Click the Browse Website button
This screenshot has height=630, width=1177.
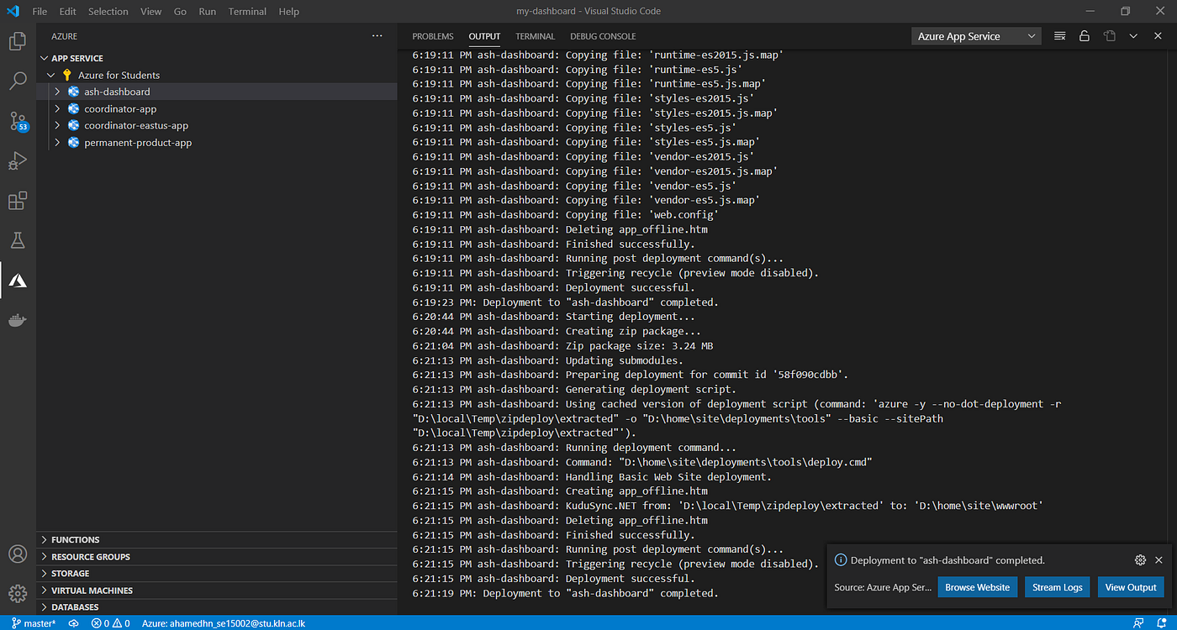point(977,586)
